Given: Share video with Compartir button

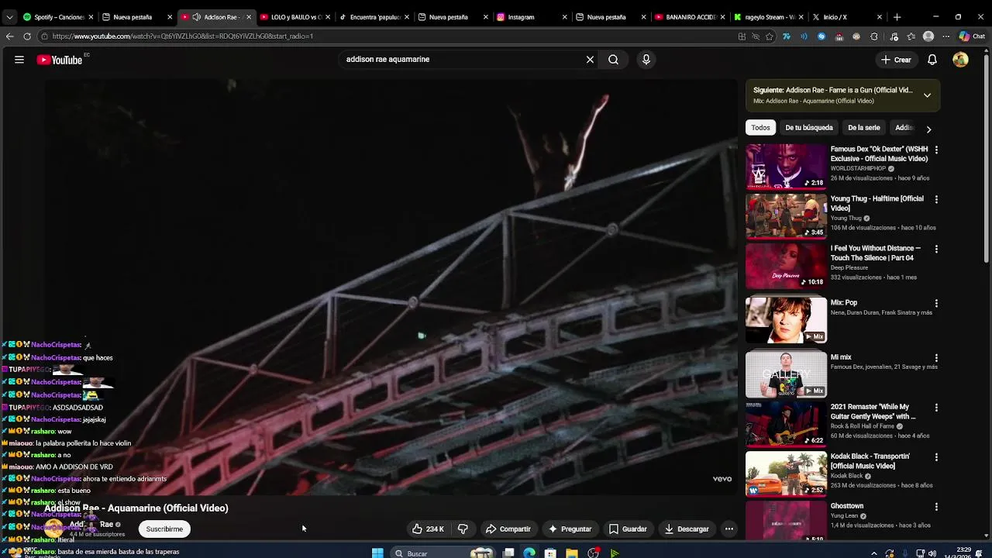Looking at the screenshot, I should coord(508,529).
